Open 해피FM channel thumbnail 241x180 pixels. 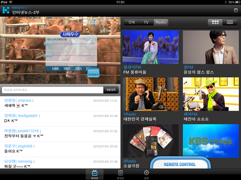211,94
